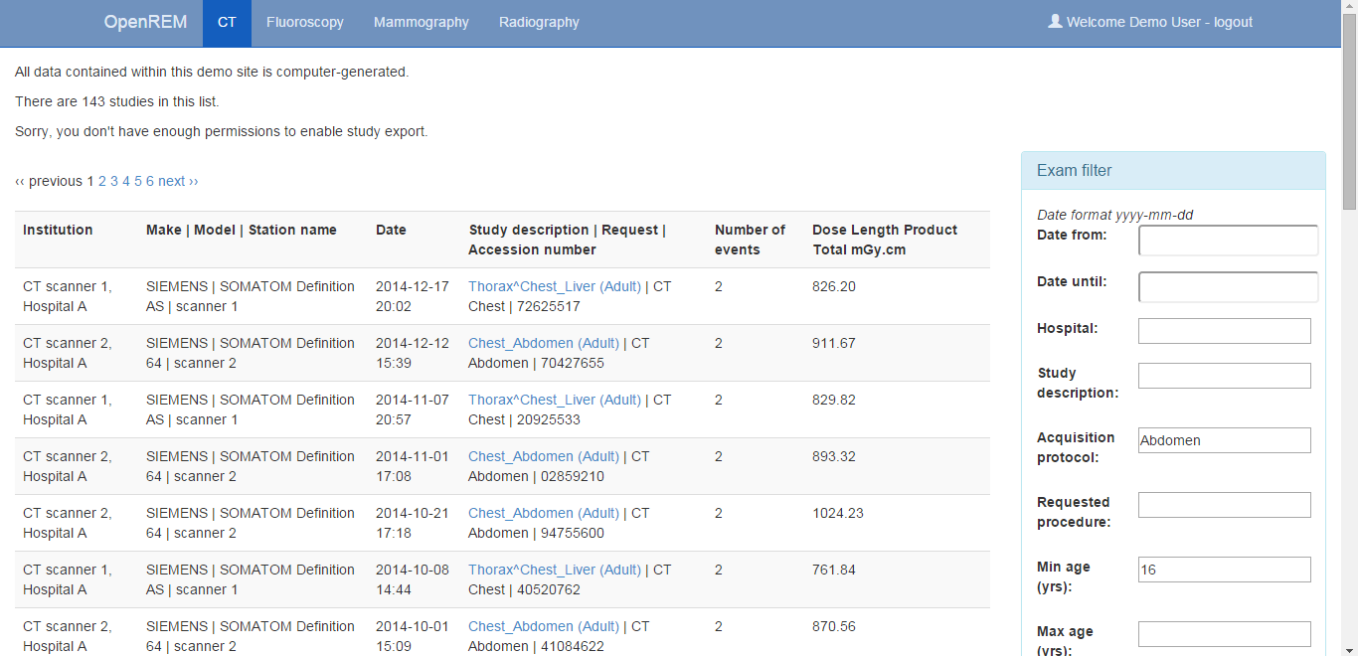
Task: Go to the next results page
Action: point(178,181)
